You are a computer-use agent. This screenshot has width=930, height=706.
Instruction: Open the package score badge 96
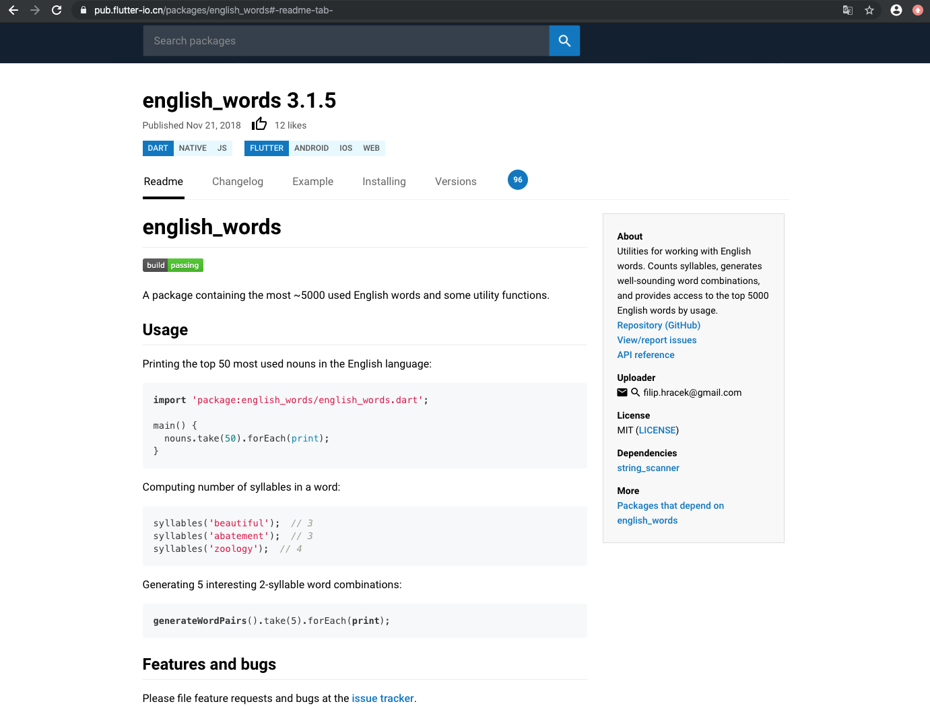pos(518,180)
